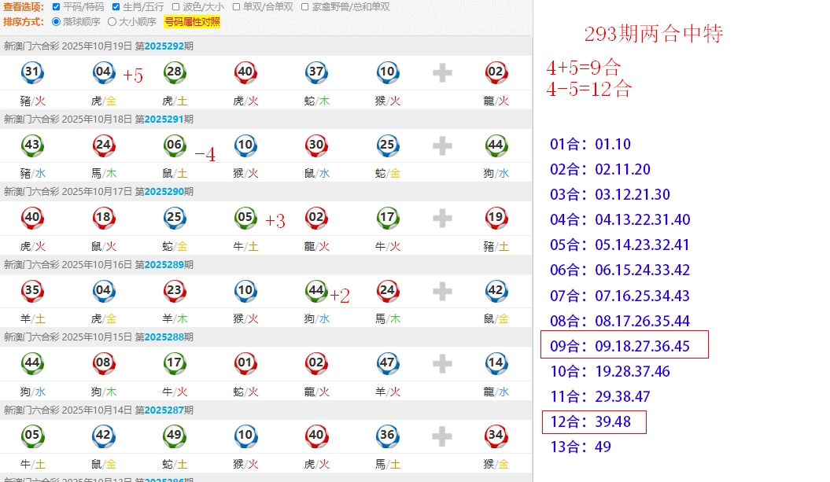Uncheck the 生肖/五行 option
This screenshot has width=830, height=482.
click(116, 7)
